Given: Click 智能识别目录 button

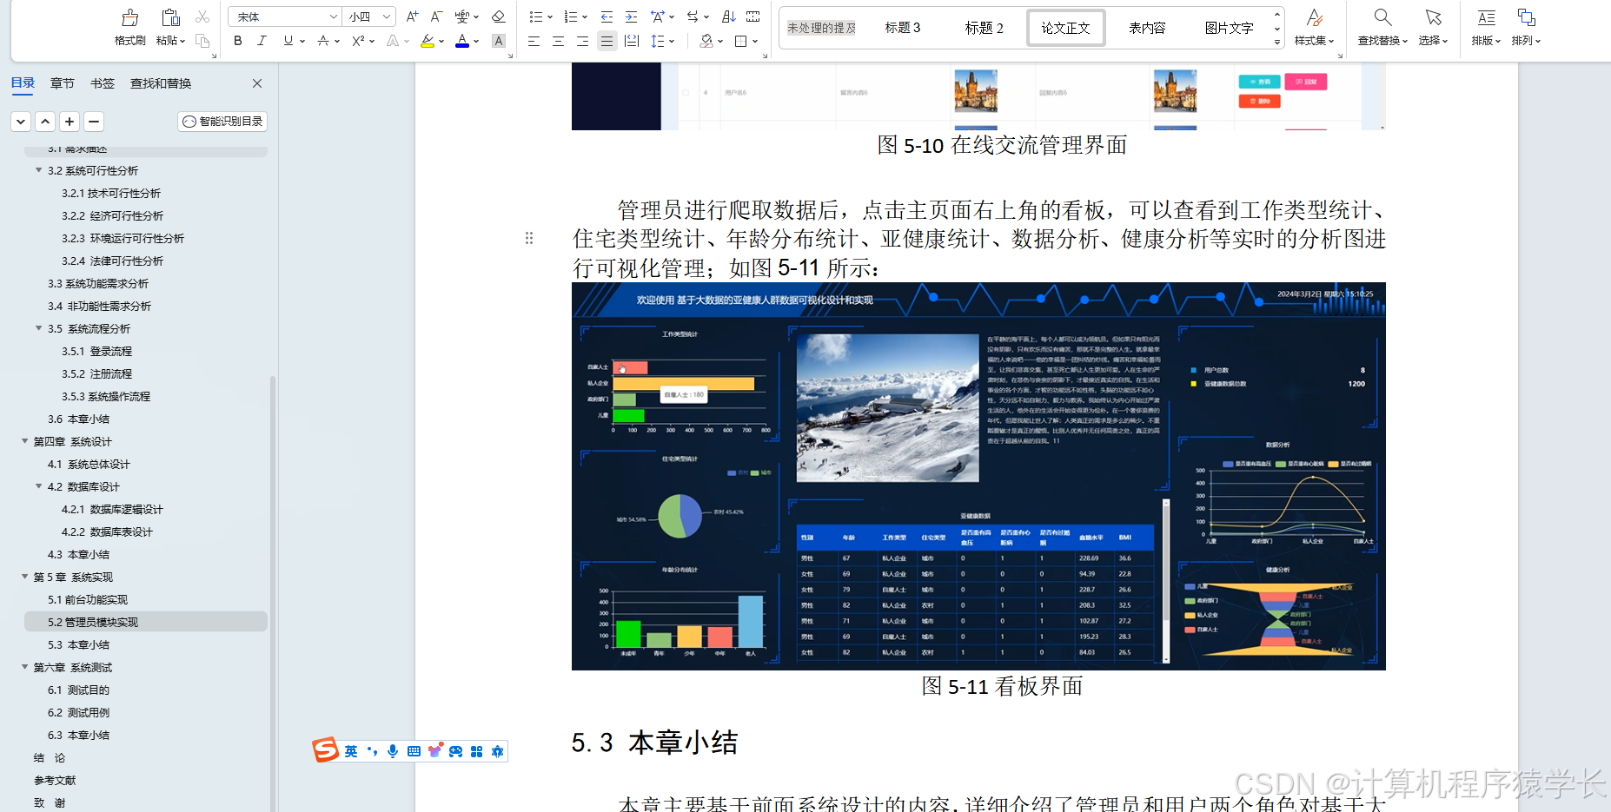Looking at the screenshot, I should click(222, 122).
